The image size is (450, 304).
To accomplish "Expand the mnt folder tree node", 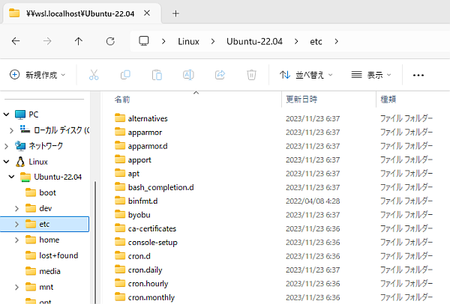I will tap(16, 287).
